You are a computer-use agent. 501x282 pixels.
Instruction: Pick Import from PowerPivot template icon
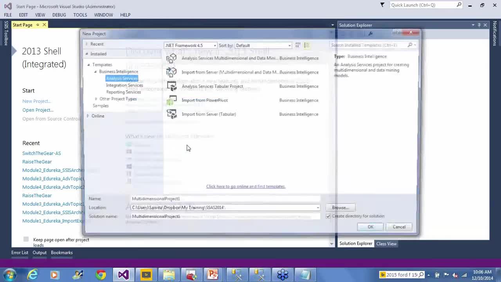point(171,100)
